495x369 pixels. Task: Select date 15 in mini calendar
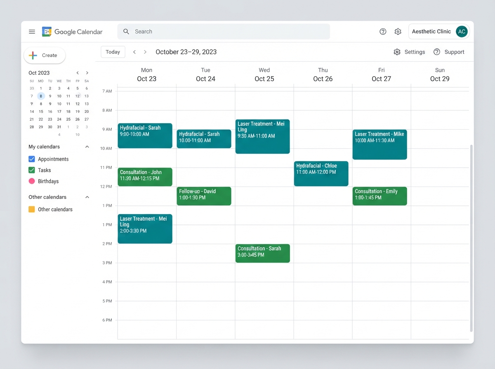coord(41,112)
